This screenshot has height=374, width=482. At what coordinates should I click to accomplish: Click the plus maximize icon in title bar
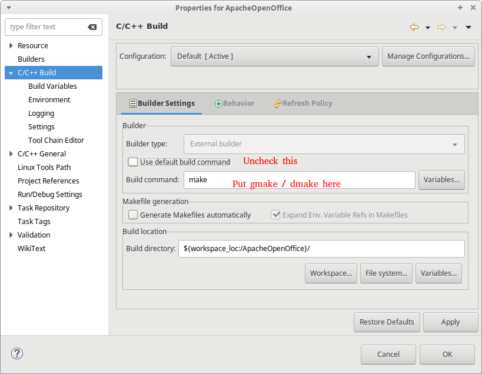(x=460, y=8)
